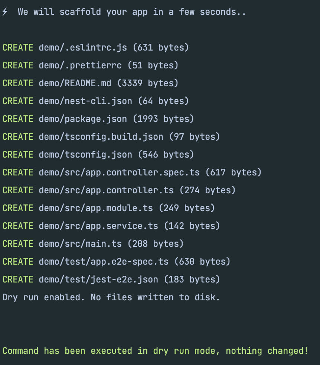Open the demo/package.json file link
Screen dimensions: 320x365
click(83, 119)
